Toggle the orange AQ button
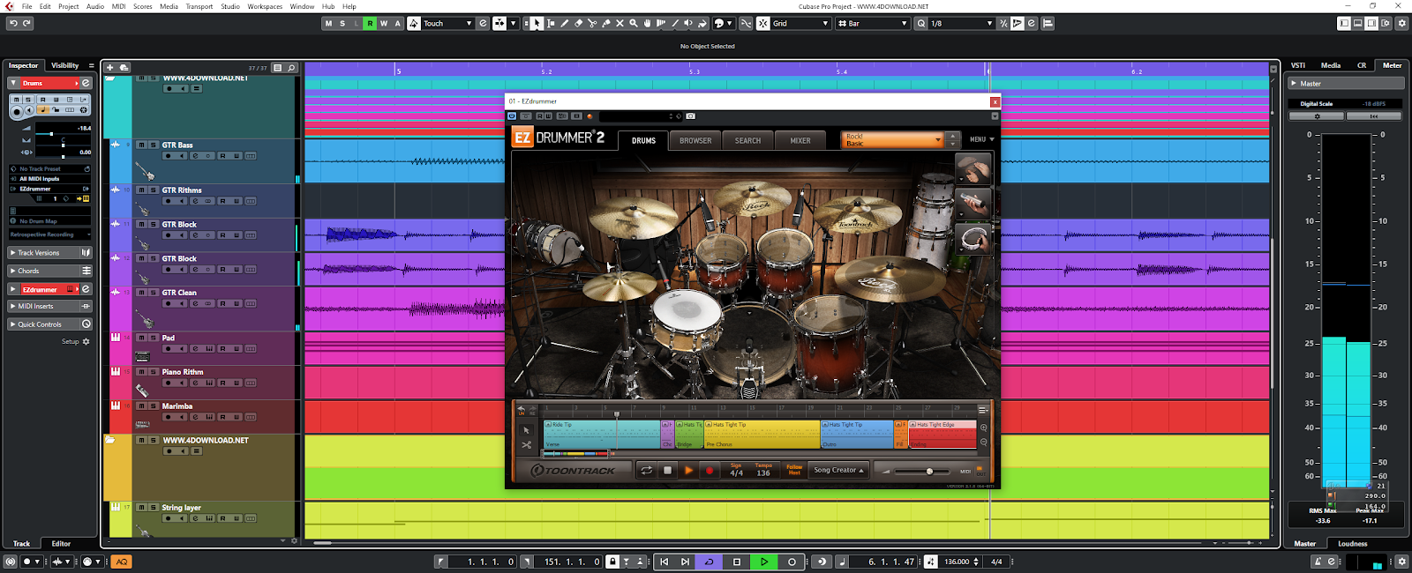The width and height of the screenshot is (1412, 573). click(122, 562)
